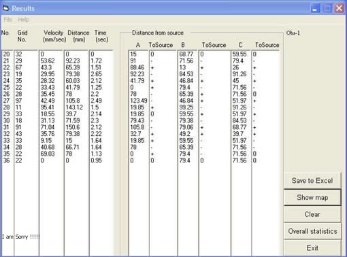Click the Distance (mm) column header
The height and width of the screenshot is (257, 347).
(x=78, y=36)
